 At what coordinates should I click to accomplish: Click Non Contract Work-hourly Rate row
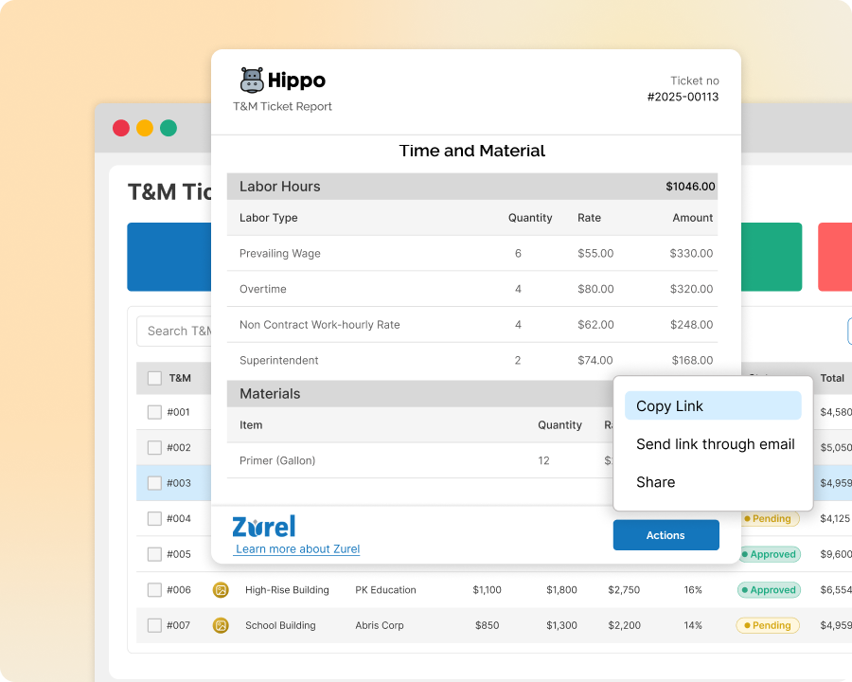point(472,325)
